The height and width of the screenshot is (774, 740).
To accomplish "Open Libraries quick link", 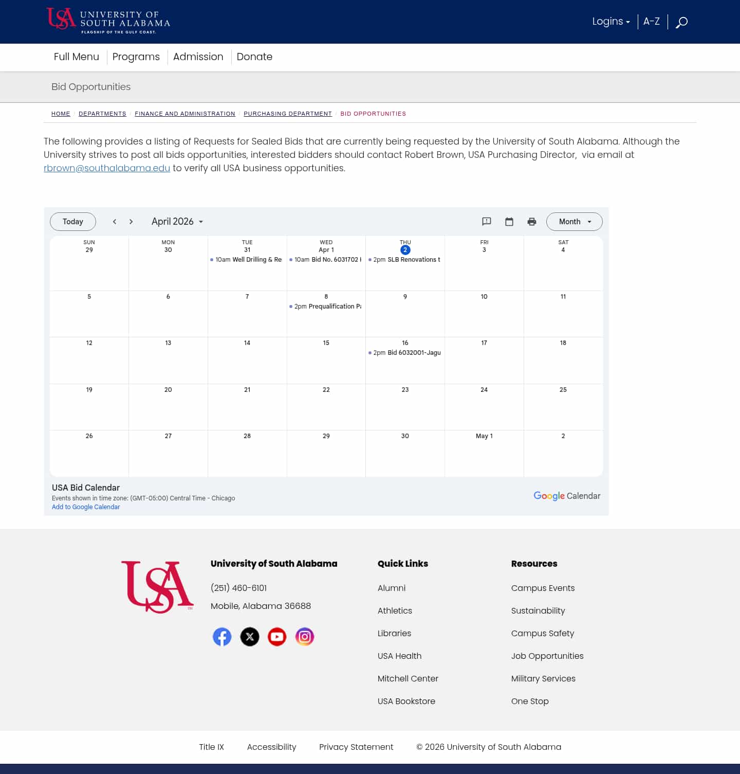I will pos(394,633).
